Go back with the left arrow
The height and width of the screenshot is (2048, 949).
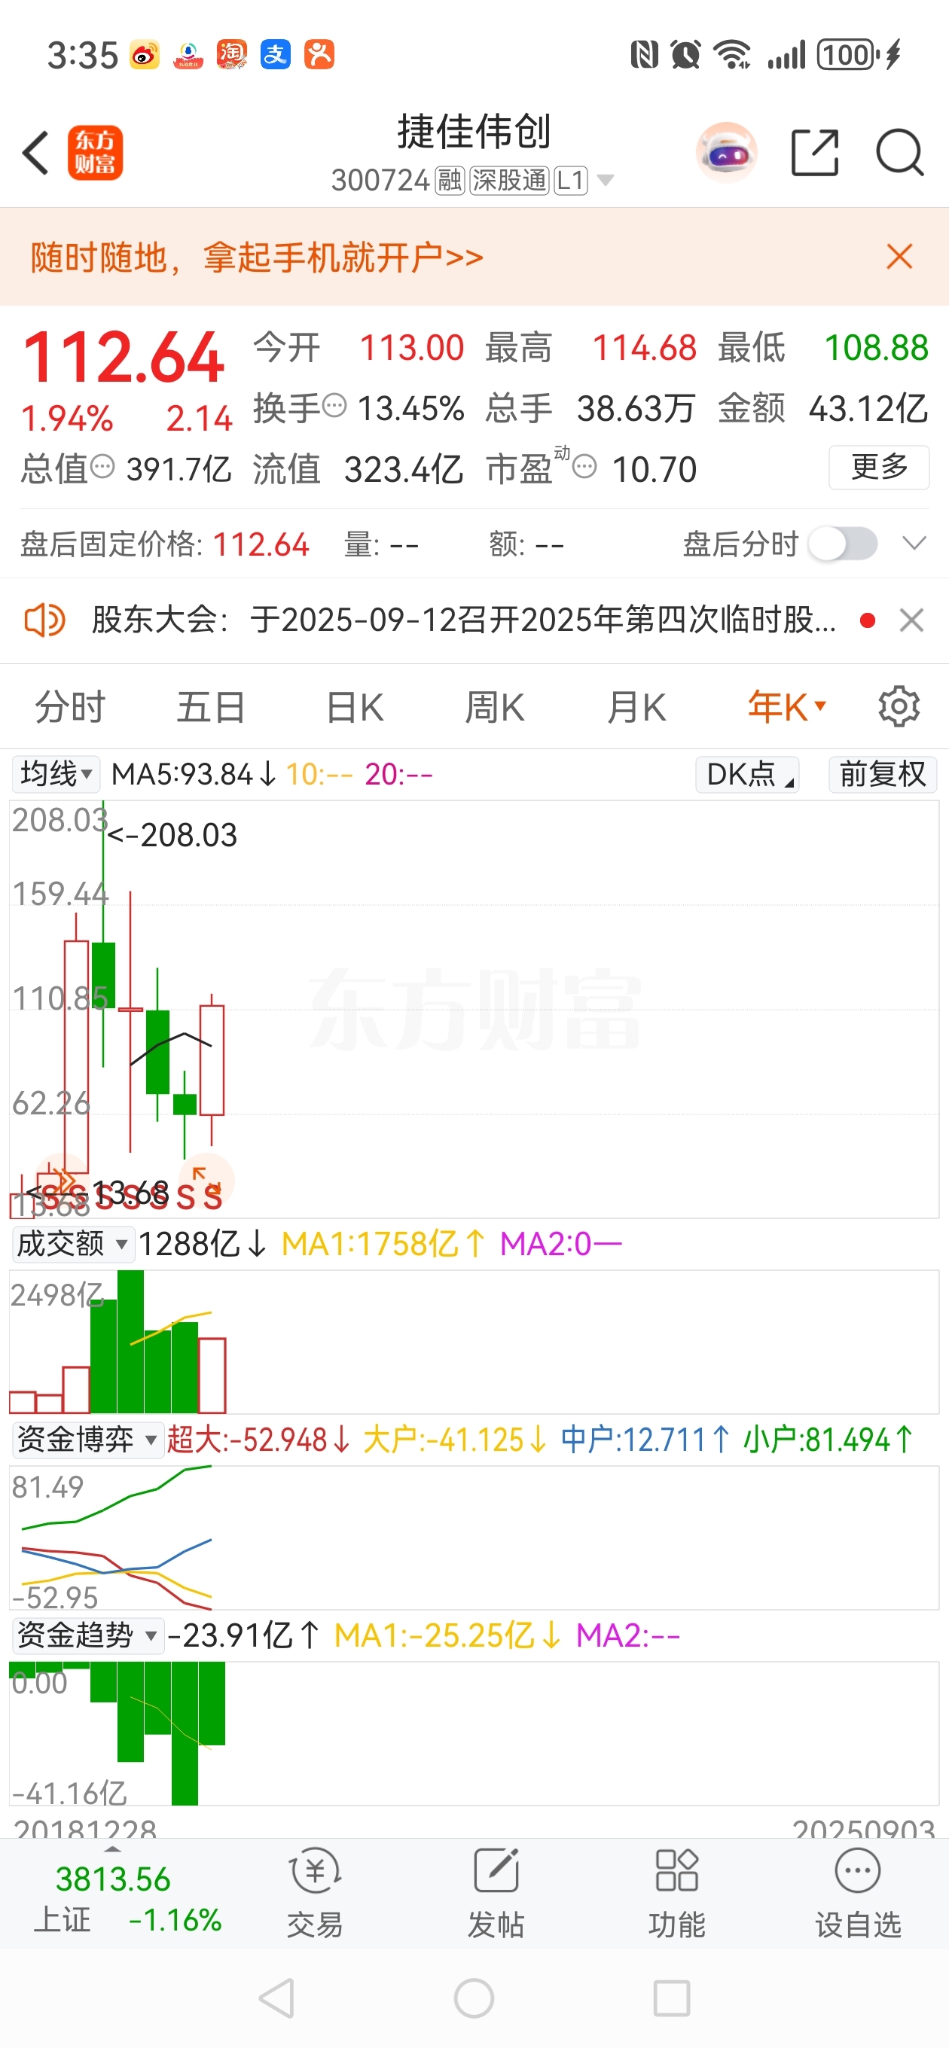[36, 152]
